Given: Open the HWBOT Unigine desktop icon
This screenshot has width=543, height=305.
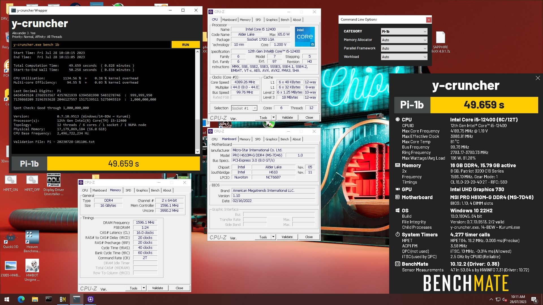Looking at the screenshot, I should [32, 270].
